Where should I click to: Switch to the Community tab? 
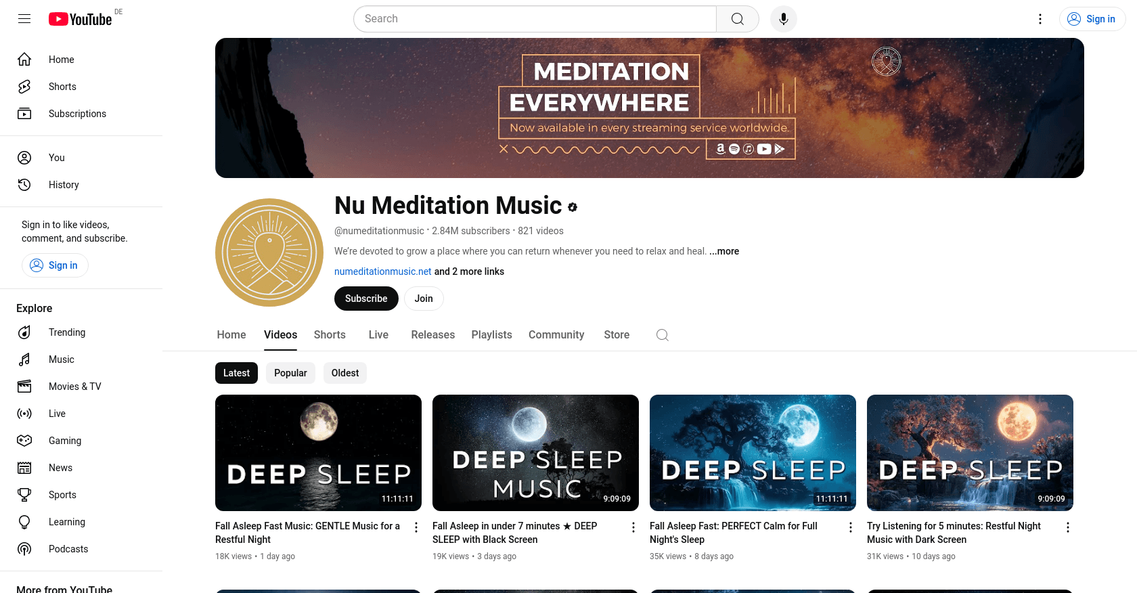click(556, 334)
